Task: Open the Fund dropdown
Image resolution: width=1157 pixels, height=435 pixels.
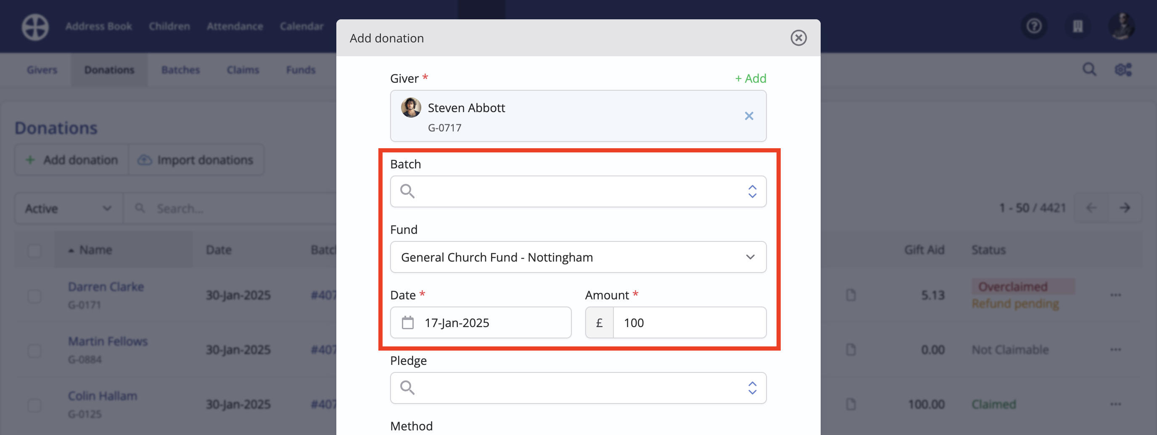Action: point(578,257)
